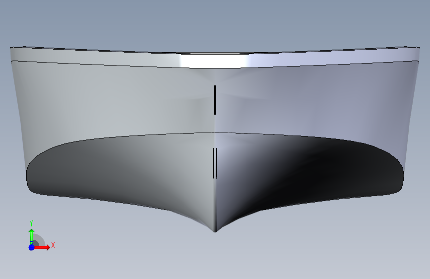Viewport: 430px width, 279px height.
Task: Click the blue Z axis ball on triad
Action: click(32, 247)
